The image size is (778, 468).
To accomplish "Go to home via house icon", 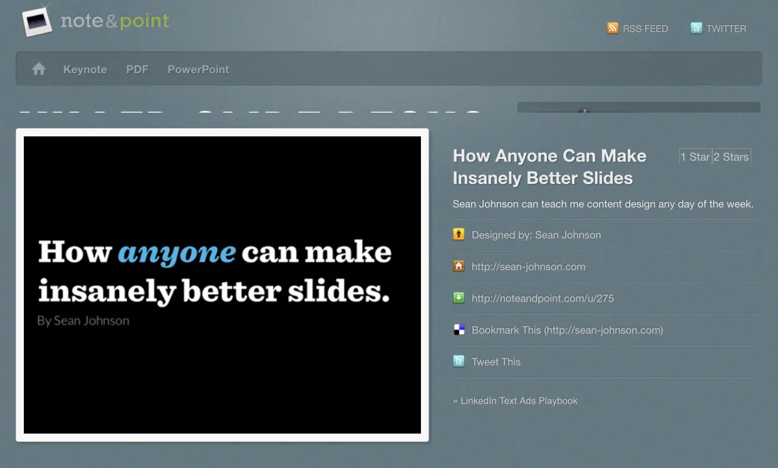I will click(x=39, y=69).
